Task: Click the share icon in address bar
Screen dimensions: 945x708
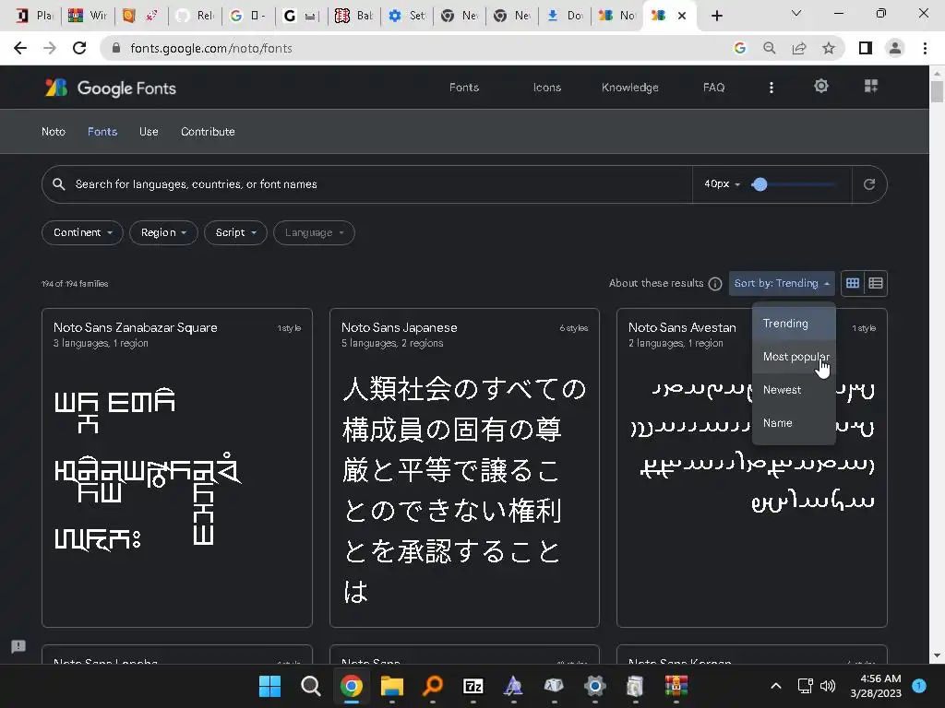Action: [799, 48]
